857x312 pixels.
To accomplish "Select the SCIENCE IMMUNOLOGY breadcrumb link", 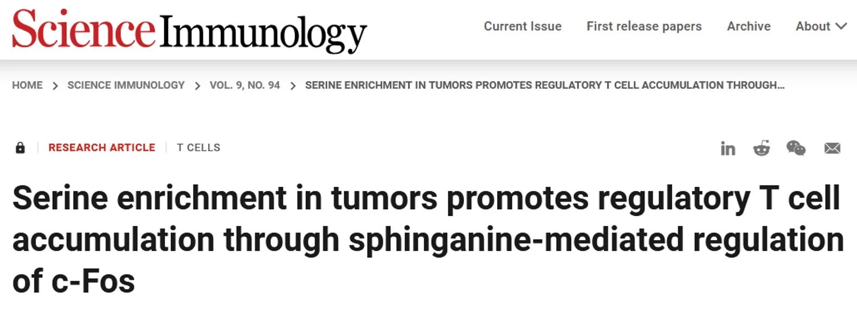I will (126, 85).
